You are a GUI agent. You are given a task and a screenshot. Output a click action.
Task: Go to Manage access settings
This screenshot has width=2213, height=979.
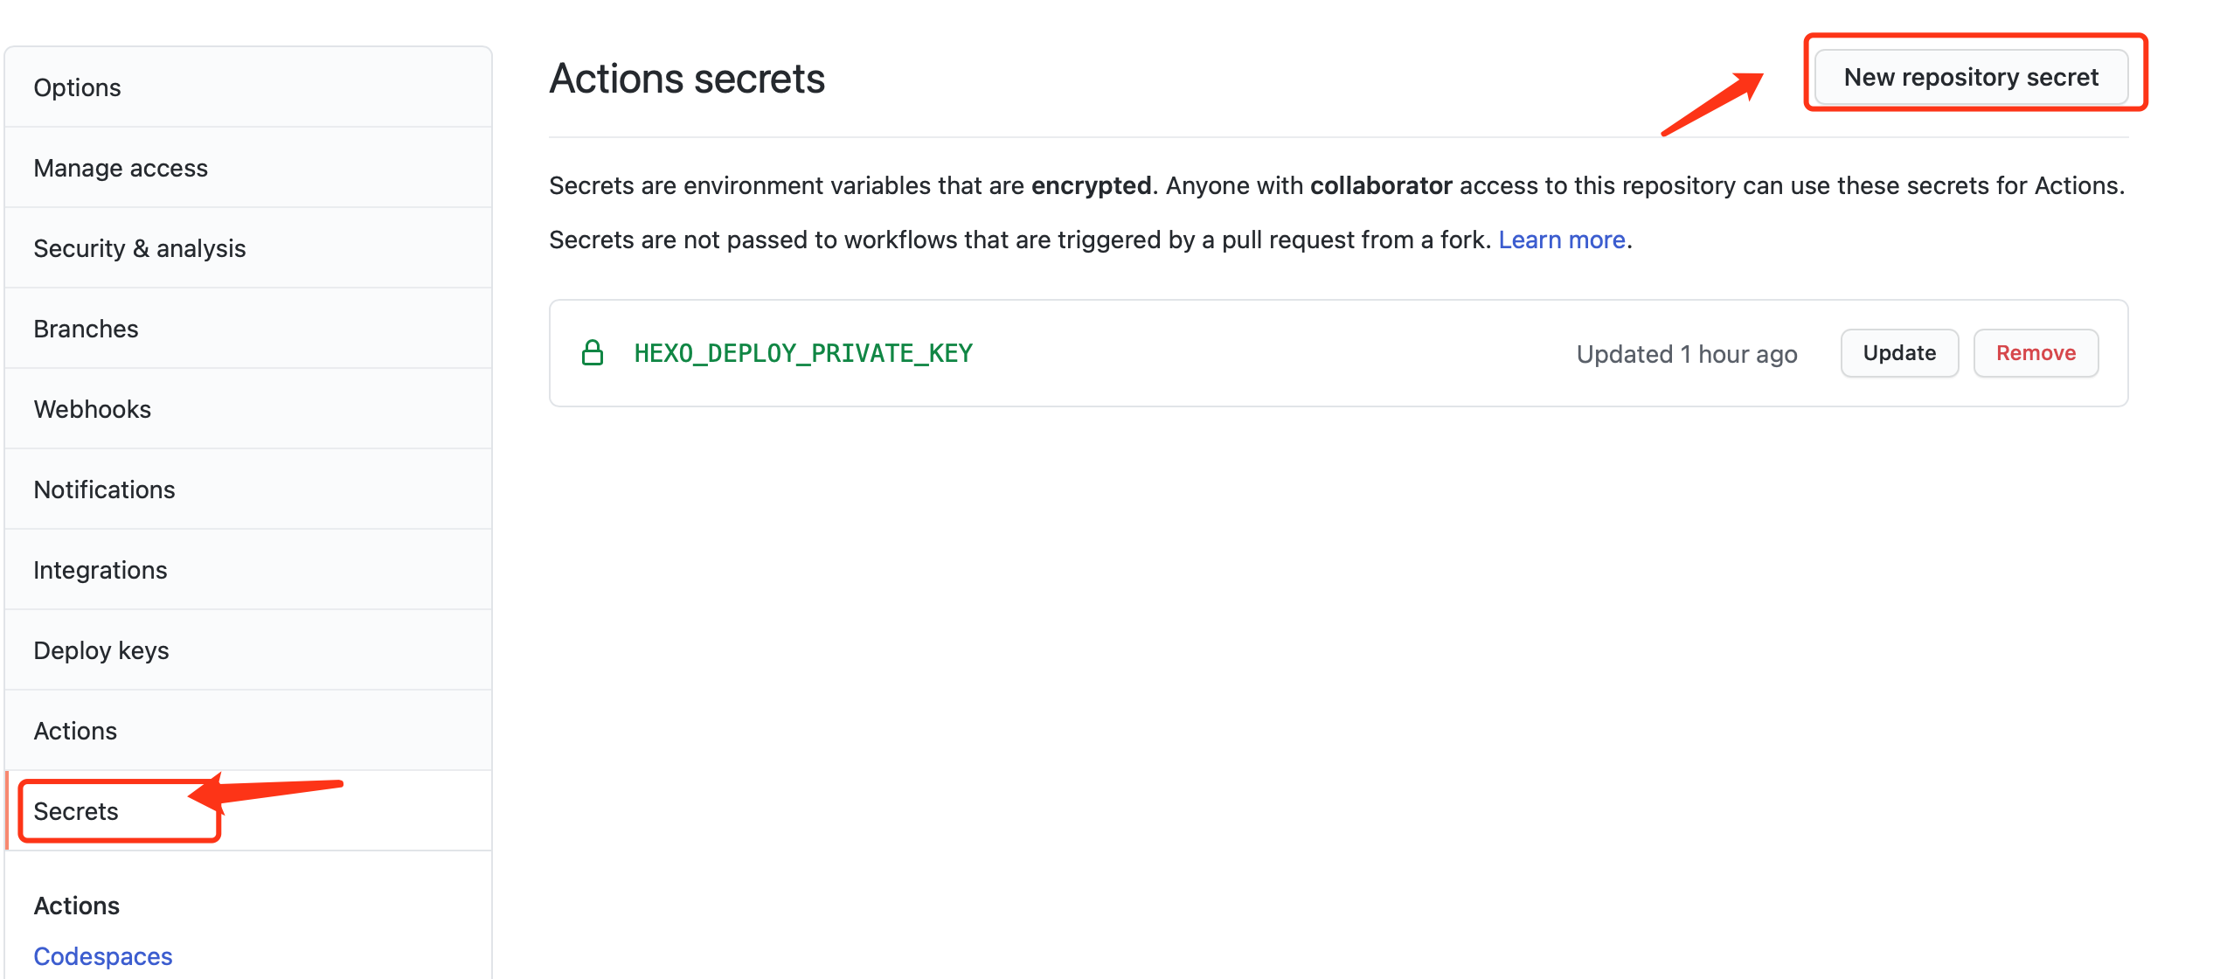(248, 168)
